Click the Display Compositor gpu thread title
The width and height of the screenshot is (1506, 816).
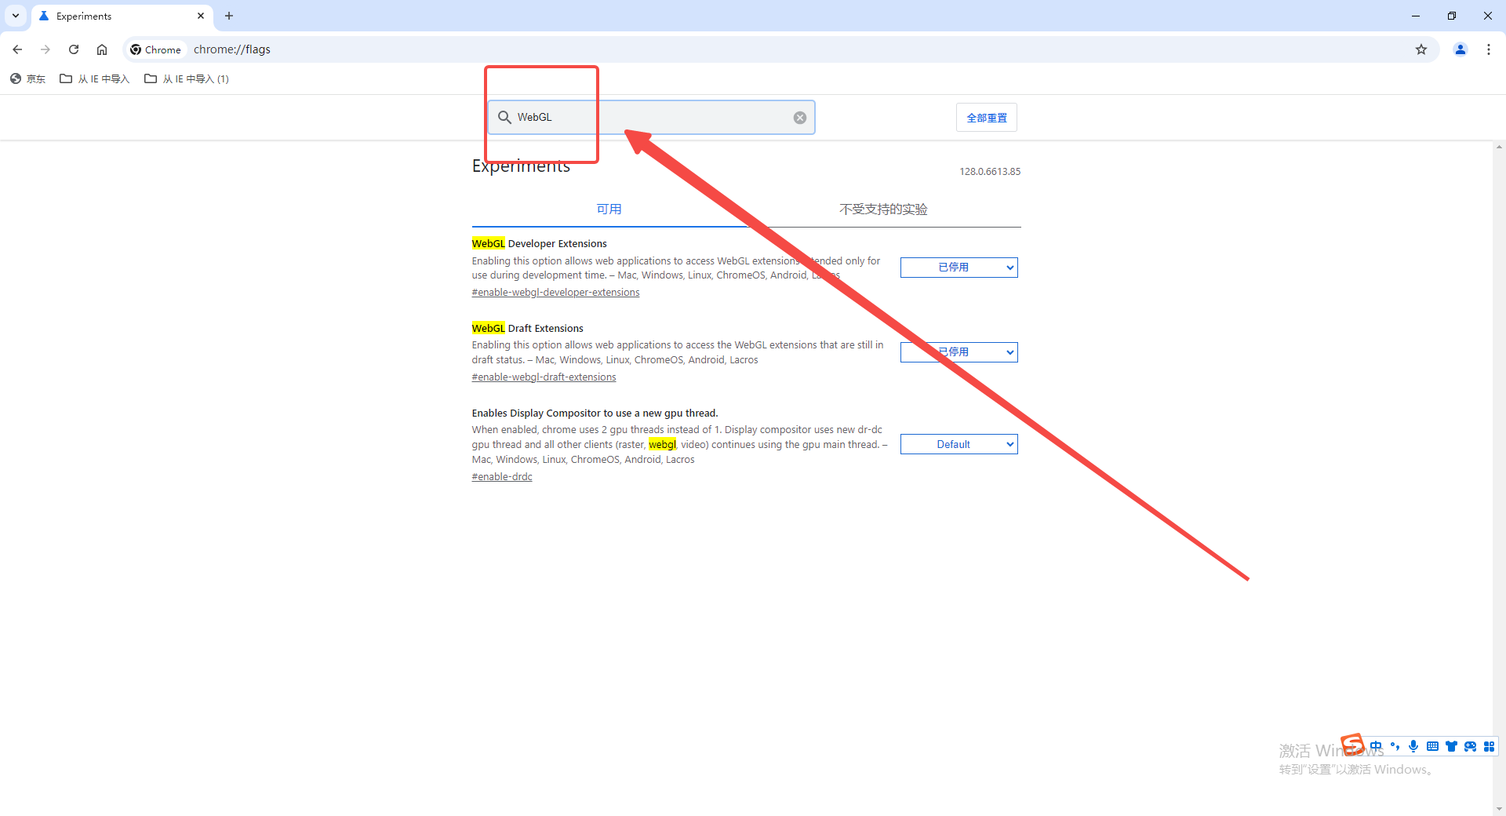point(595,413)
